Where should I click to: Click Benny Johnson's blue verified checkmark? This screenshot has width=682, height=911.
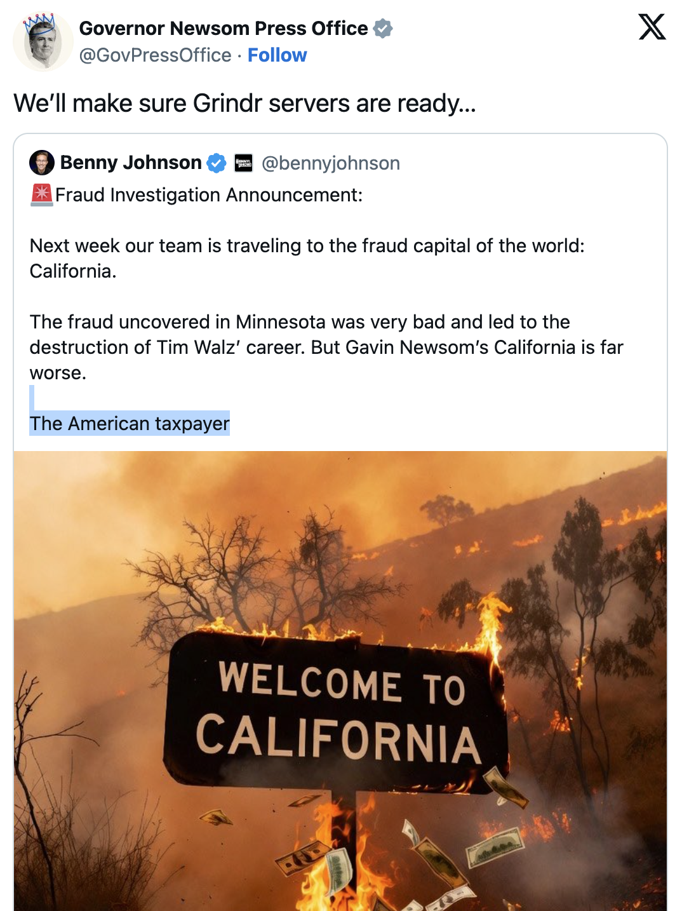(x=217, y=163)
